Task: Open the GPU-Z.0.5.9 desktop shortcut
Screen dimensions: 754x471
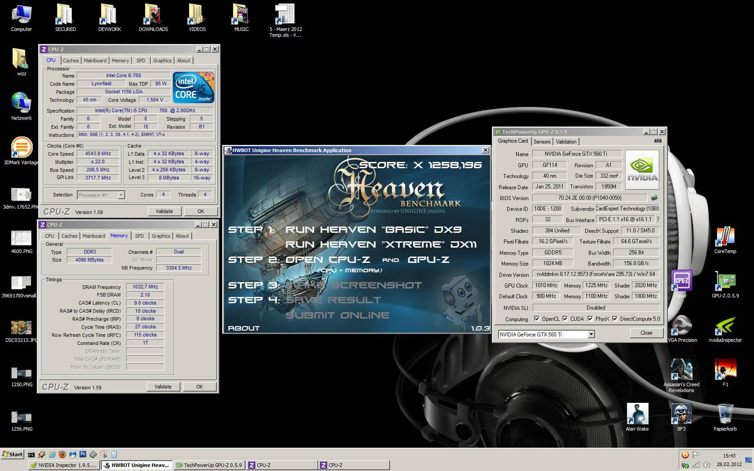Action: pos(725,284)
